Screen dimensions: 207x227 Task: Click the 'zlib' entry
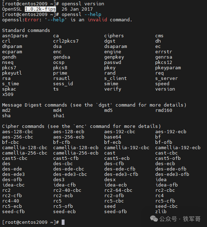161,211
